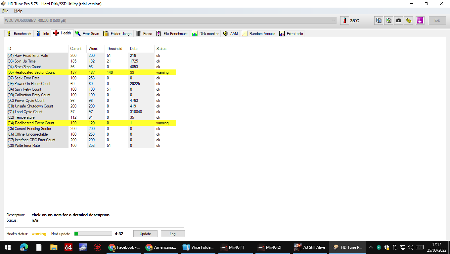Open the Windows Start menu
Image resolution: width=450 pixels, height=254 pixels.
pyautogui.click(x=8, y=247)
